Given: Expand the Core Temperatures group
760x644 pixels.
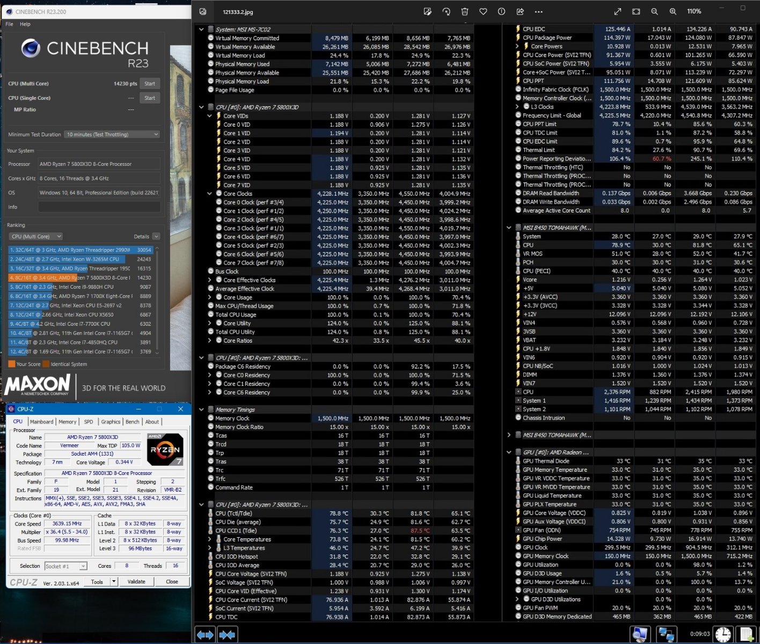Looking at the screenshot, I should pyautogui.click(x=210, y=539).
